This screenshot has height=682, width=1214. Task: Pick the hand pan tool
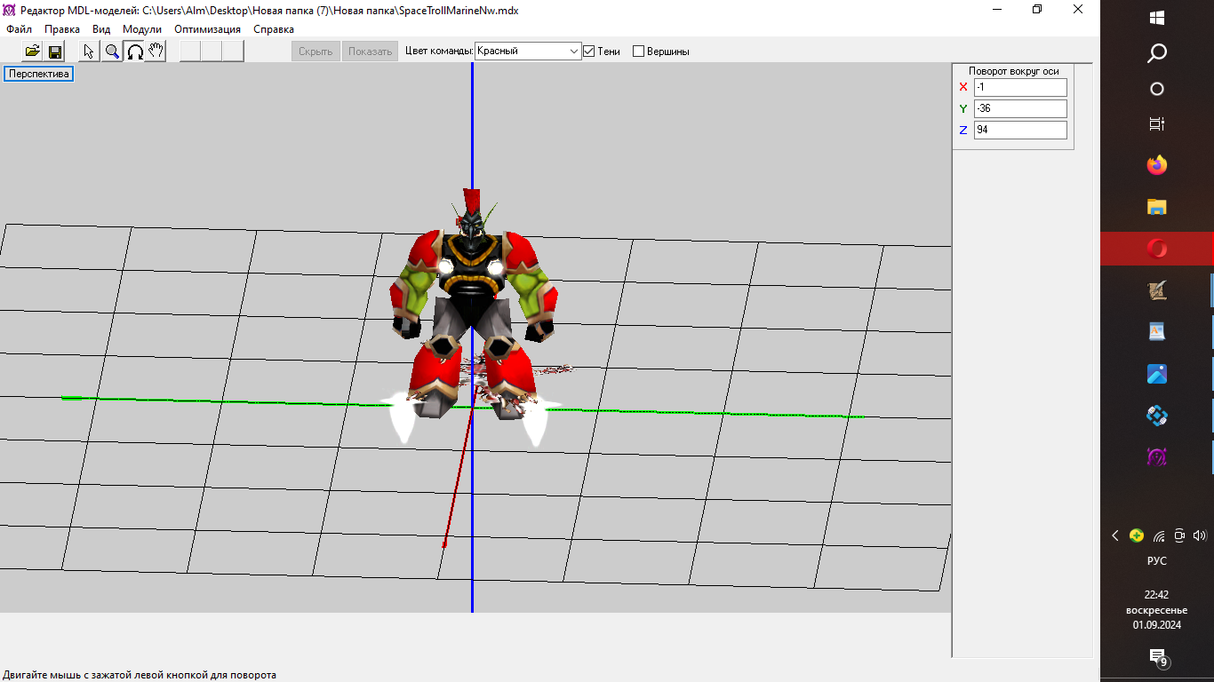pos(156,52)
